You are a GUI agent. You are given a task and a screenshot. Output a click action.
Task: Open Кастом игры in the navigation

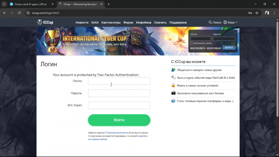(111, 22)
